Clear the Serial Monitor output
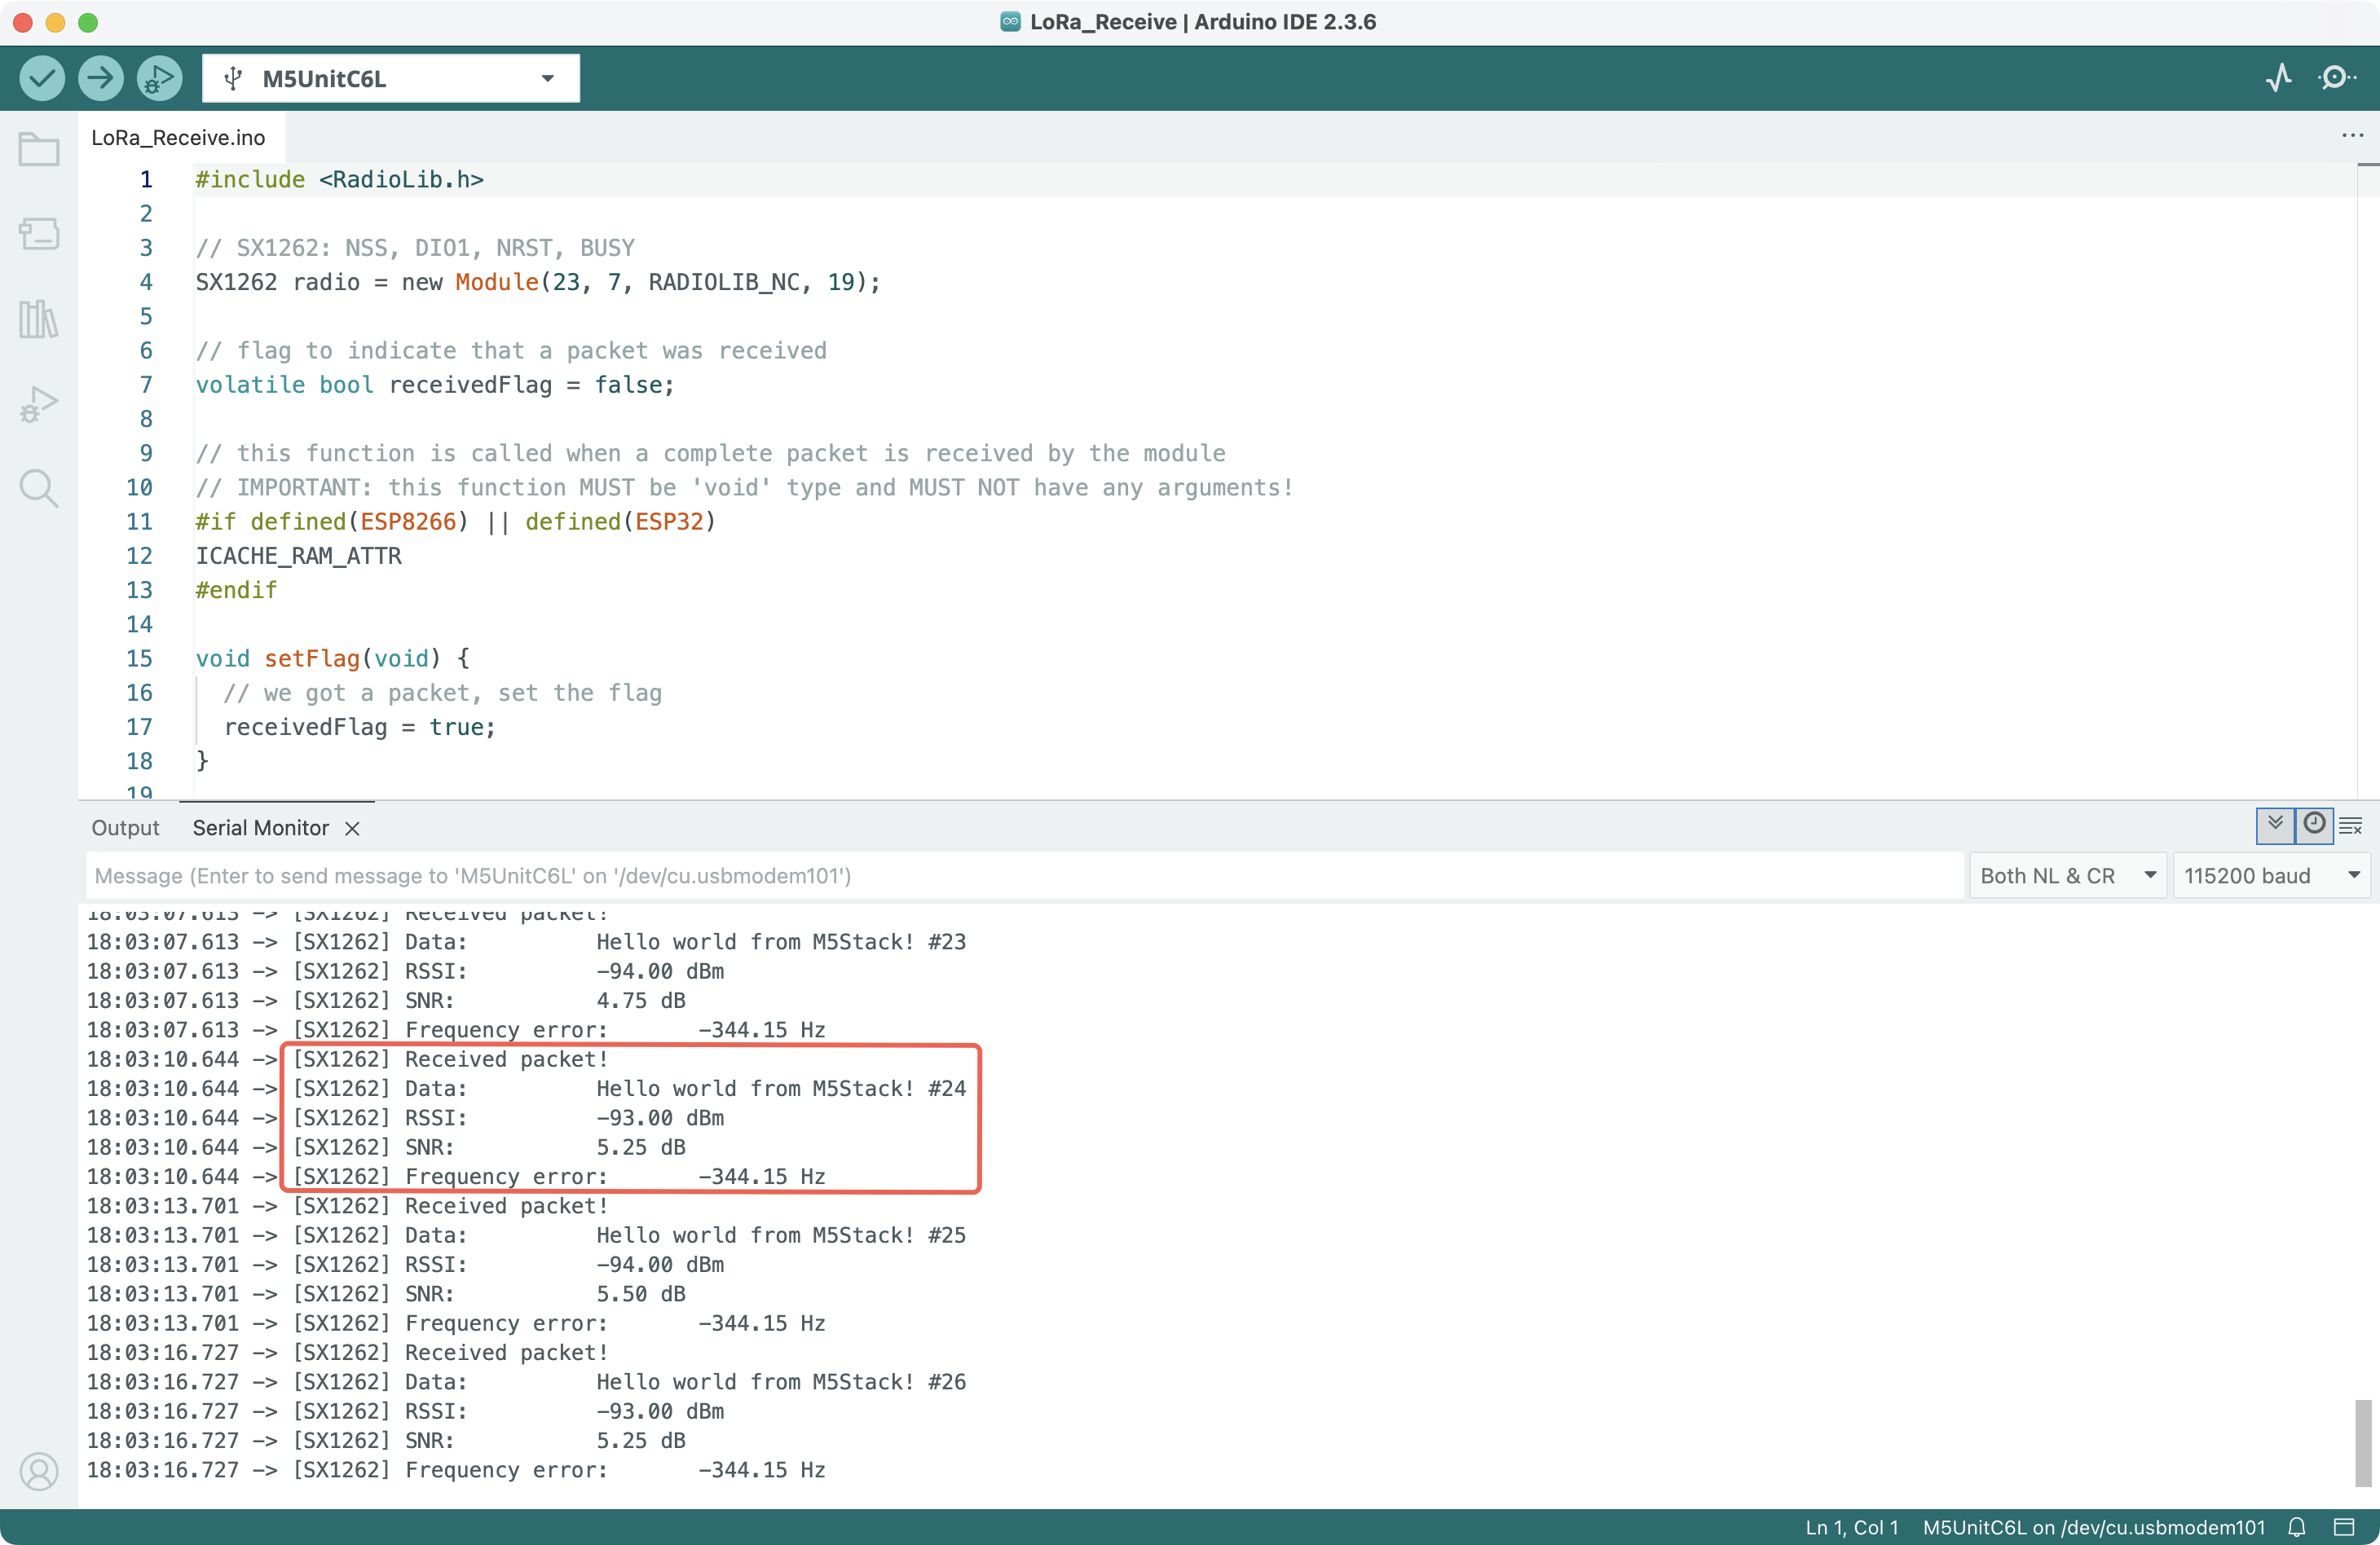 click(x=2351, y=826)
